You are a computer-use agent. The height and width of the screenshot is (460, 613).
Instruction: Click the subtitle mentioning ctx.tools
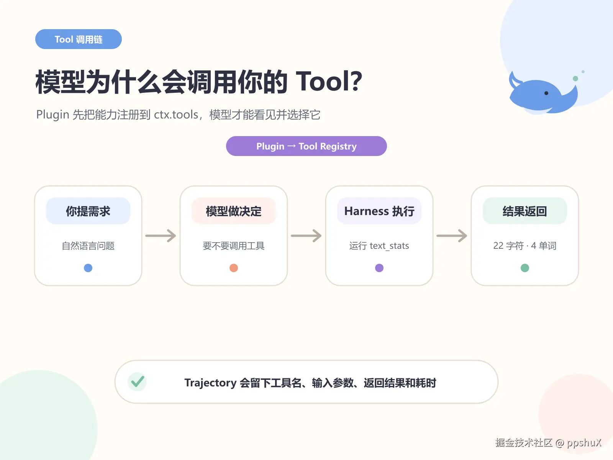click(178, 115)
